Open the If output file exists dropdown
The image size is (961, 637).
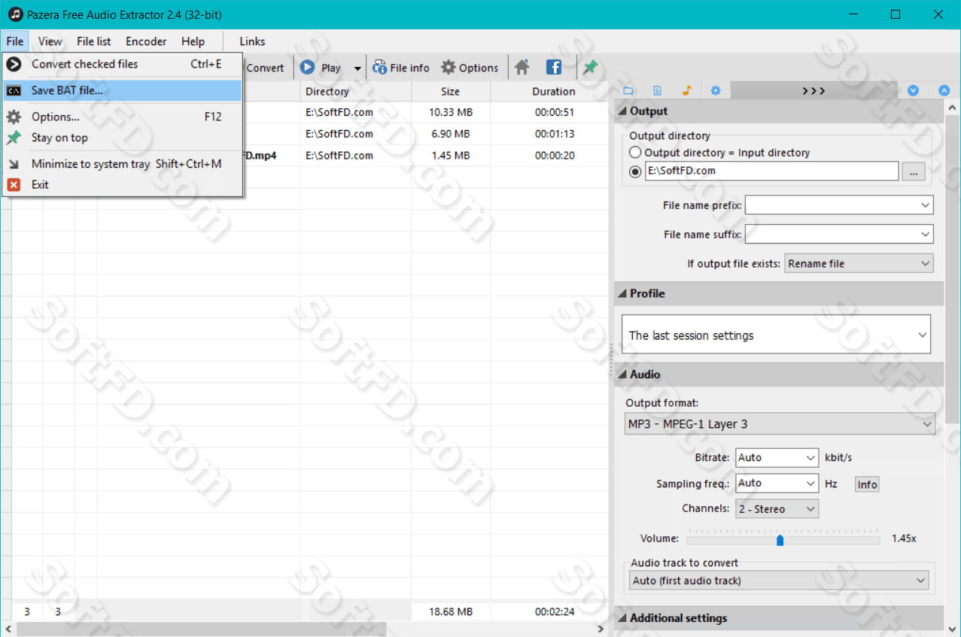tap(859, 264)
